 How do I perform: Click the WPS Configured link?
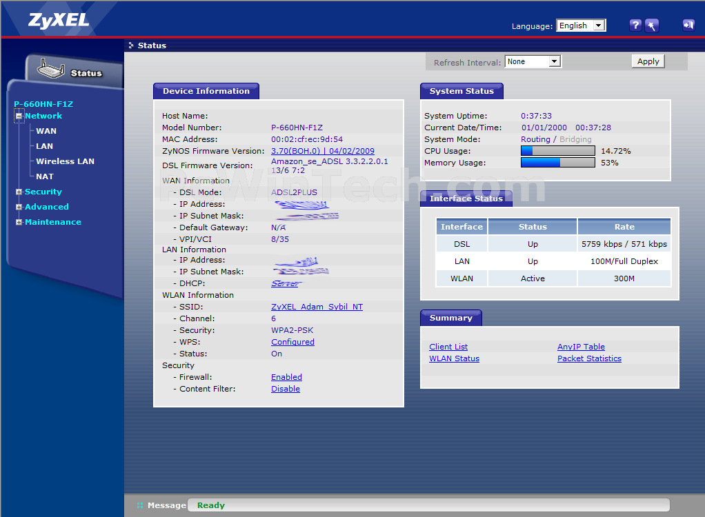[292, 342]
